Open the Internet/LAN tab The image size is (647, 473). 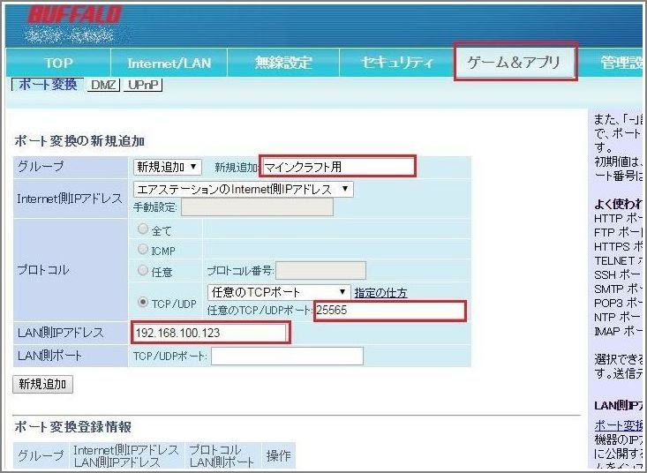[x=169, y=63]
